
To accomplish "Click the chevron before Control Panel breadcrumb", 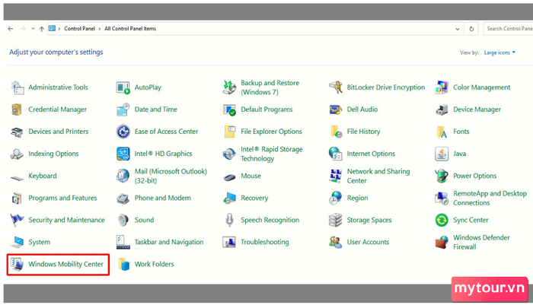I will [59, 29].
